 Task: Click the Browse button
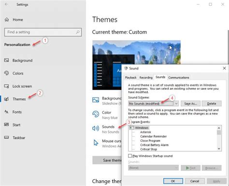(x=212, y=168)
